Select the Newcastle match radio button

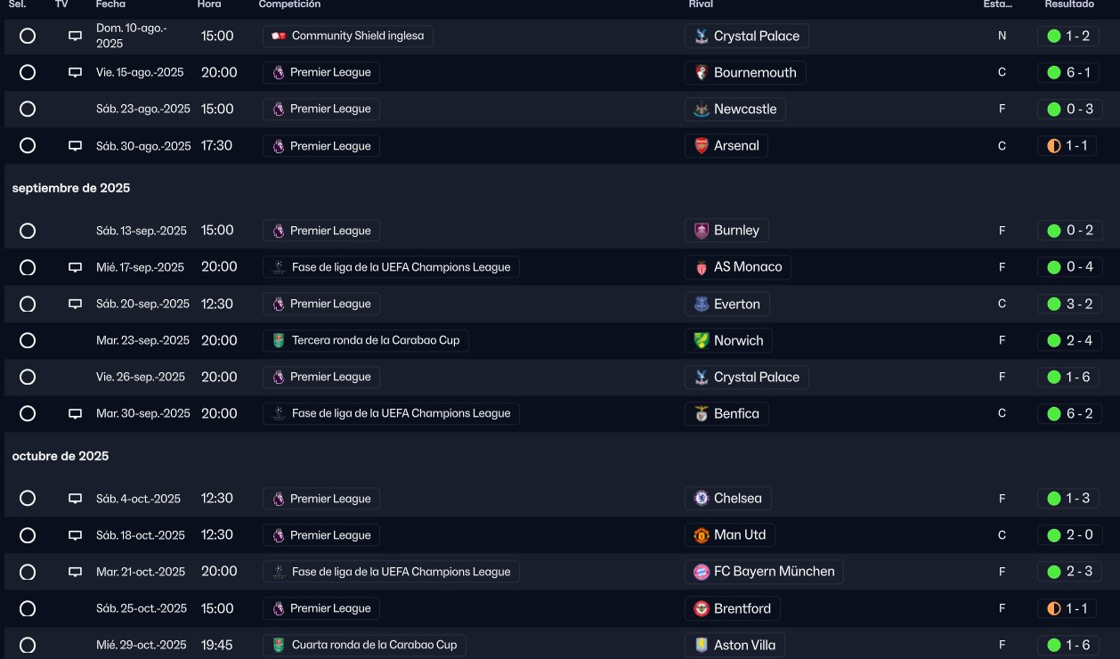click(x=28, y=110)
